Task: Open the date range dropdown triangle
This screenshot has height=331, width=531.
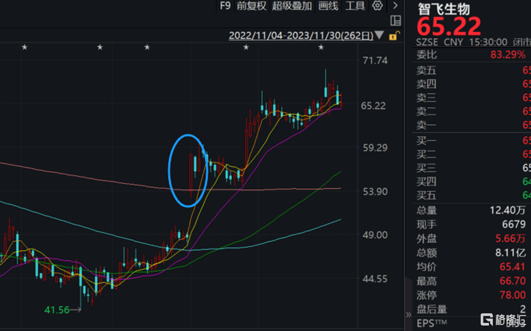Action: (x=380, y=35)
